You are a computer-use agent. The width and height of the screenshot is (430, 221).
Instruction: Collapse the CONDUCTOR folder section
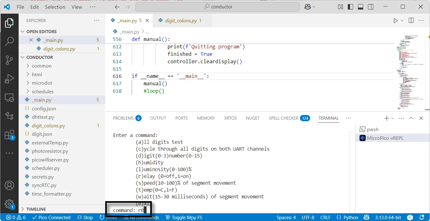(62, 57)
